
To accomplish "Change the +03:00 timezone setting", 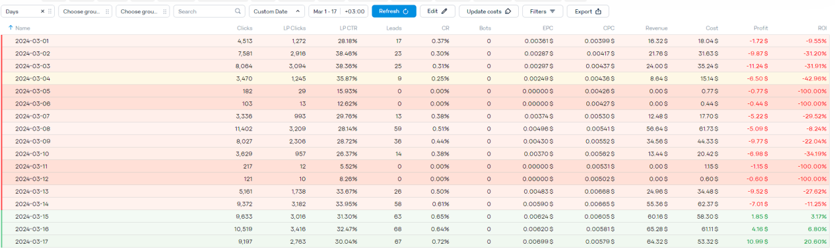I will [x=355, y=11].
